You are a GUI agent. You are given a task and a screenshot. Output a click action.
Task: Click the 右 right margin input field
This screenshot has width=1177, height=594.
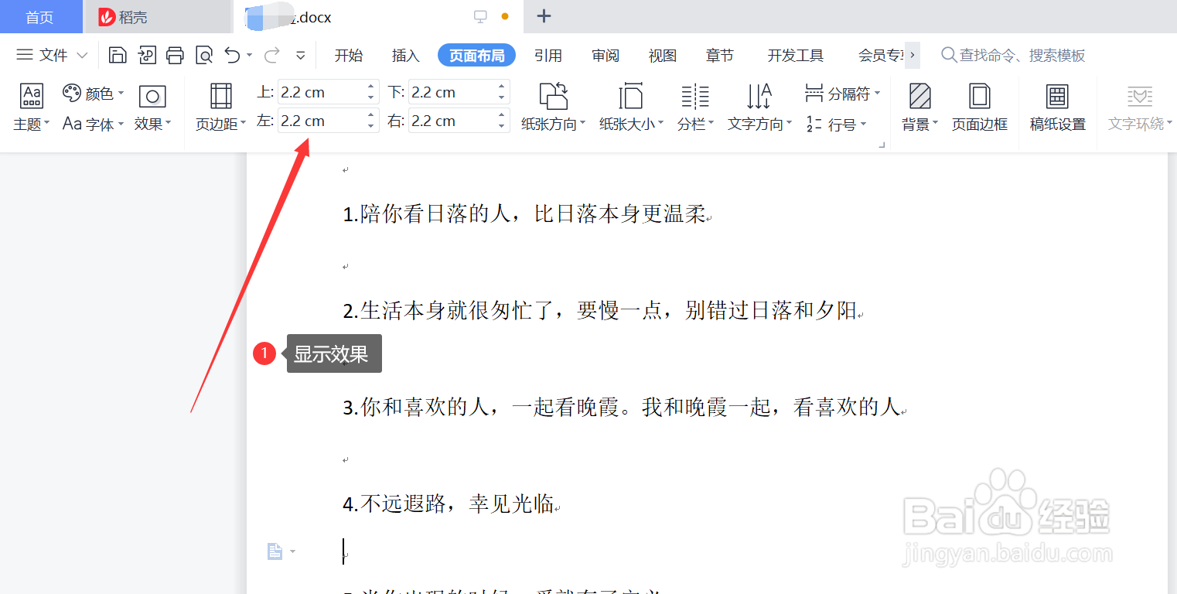tap(452, 121)
